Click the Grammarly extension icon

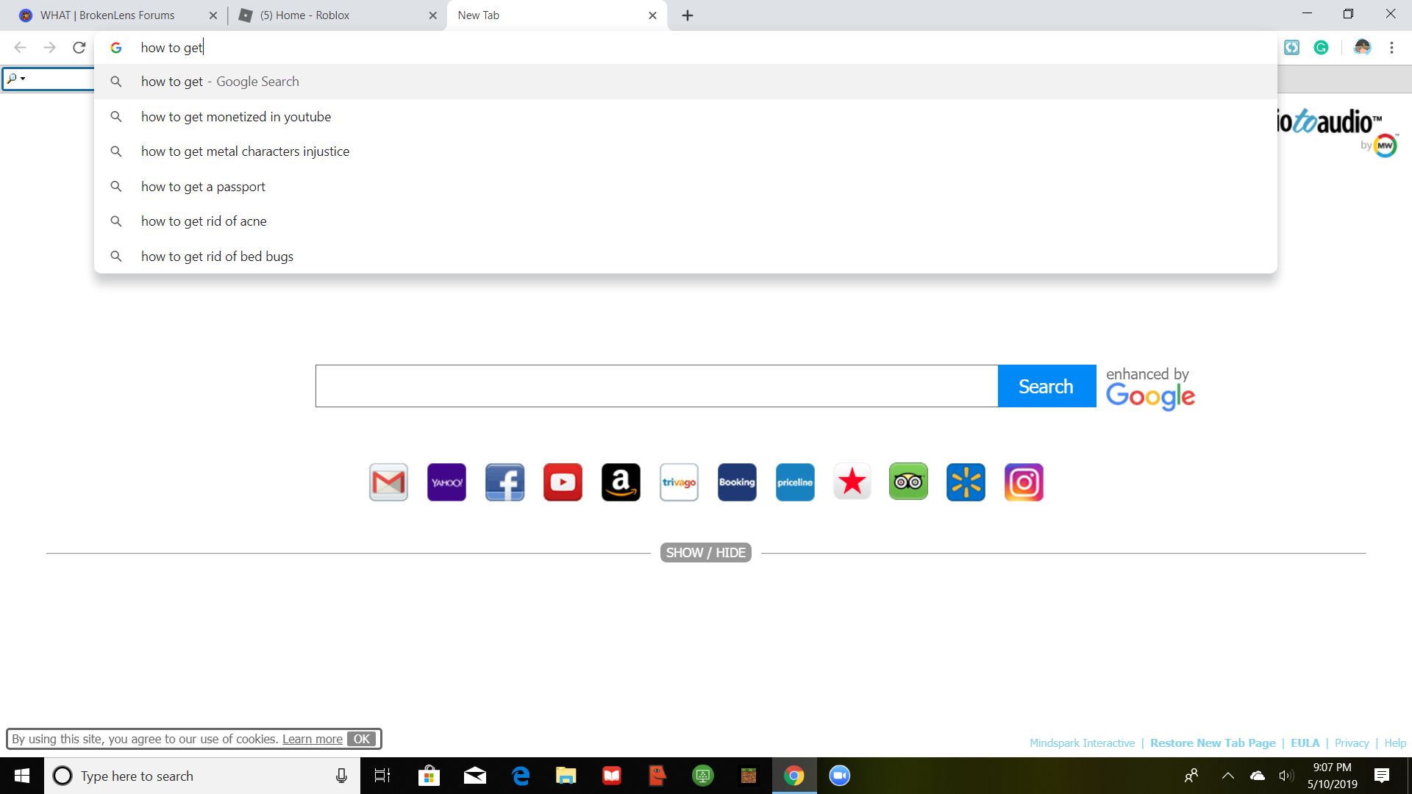tap(1322, 48)
